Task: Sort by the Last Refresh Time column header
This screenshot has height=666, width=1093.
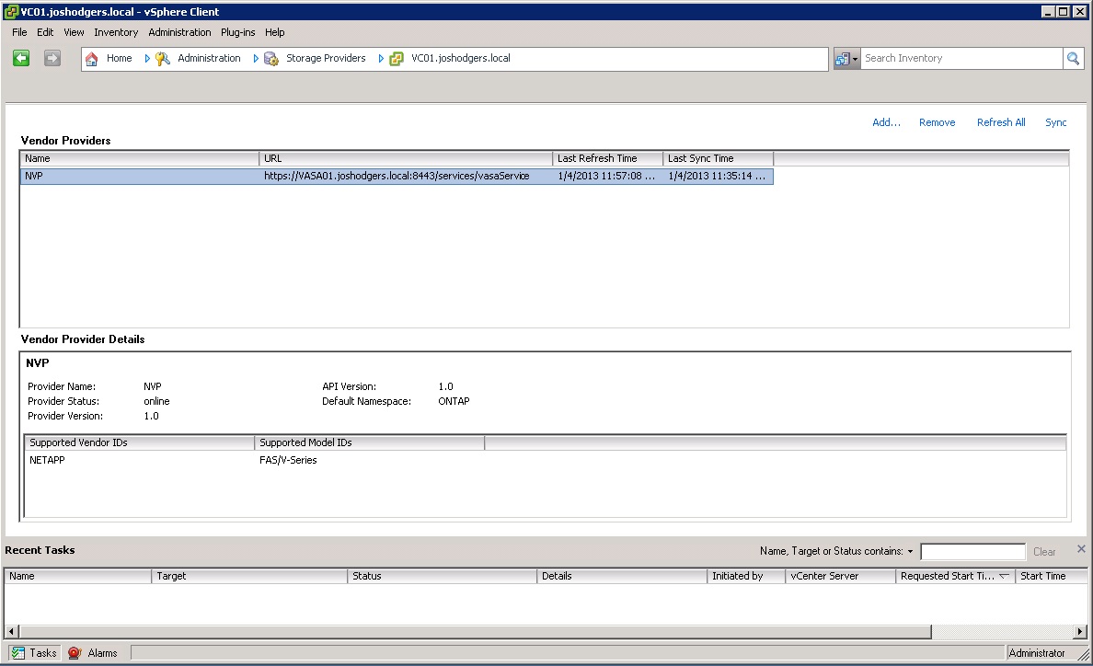Action: 607,158
